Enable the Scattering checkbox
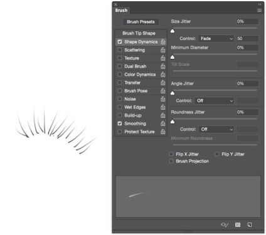This screenshot has height=235, width=266. point(120,50)
